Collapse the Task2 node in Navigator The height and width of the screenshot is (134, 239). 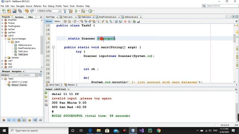(x=2, y=79)
